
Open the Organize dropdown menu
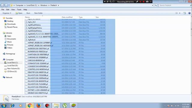(7, 13)
